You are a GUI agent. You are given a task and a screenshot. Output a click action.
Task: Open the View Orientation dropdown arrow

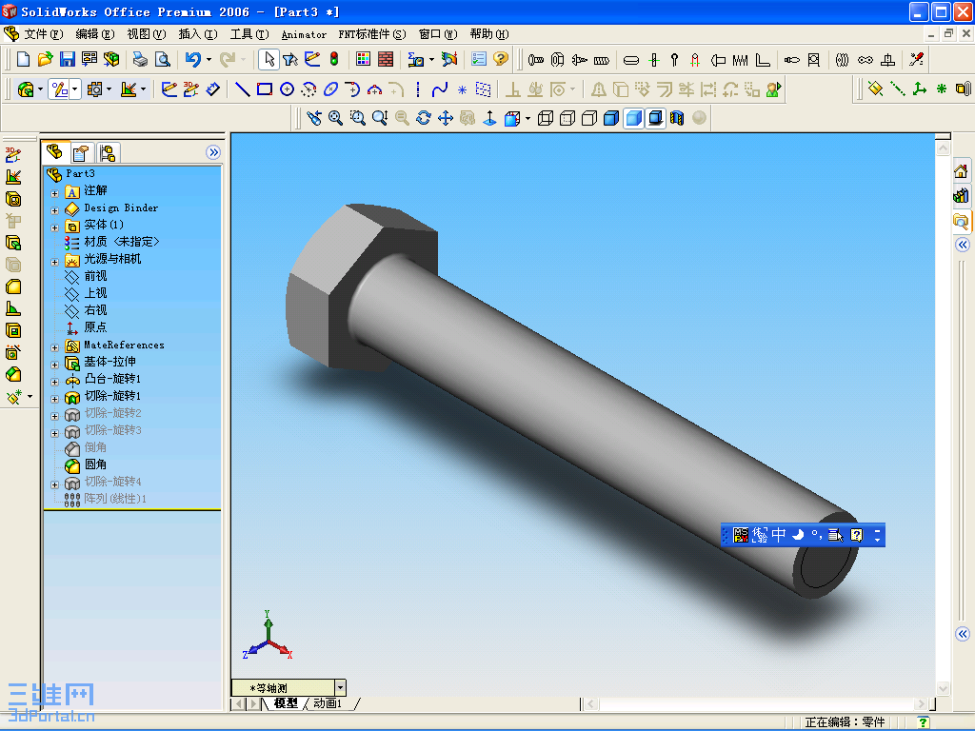click(527, 118)
